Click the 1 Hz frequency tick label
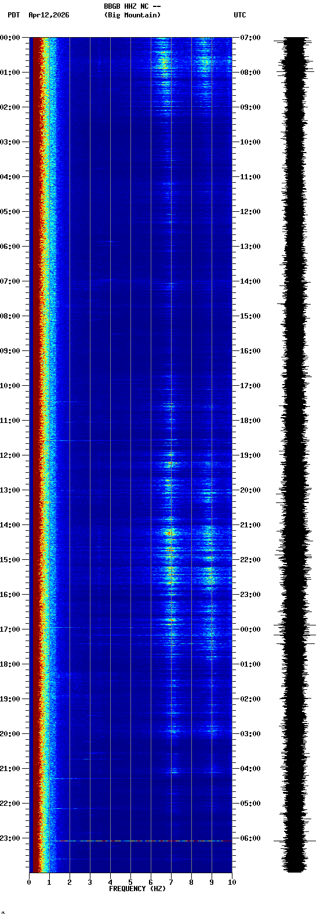The height and width of the screenshot is (919, 320). click(49, 882)
